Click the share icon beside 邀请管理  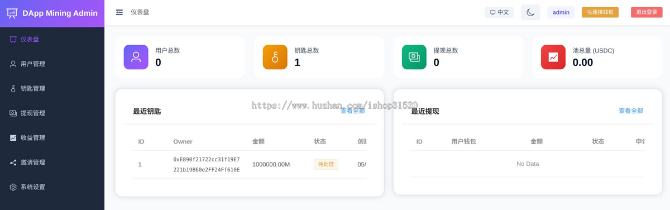[13, 163]
